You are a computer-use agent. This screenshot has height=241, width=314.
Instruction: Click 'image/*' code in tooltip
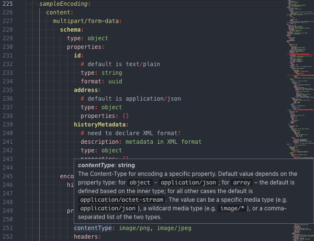pos(232,208)
